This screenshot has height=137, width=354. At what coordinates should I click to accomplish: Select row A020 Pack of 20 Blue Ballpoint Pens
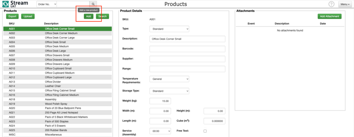(x=58, y=108)
